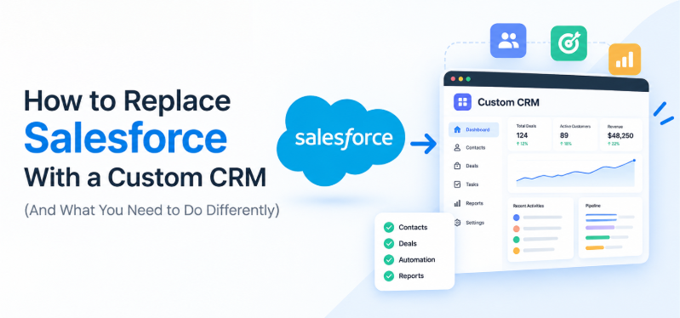The height and width of the screenshot is (318, 680).
Task: Select the Revenue $48,250 card
Action: pyautogui.click(x=621, y=134)
